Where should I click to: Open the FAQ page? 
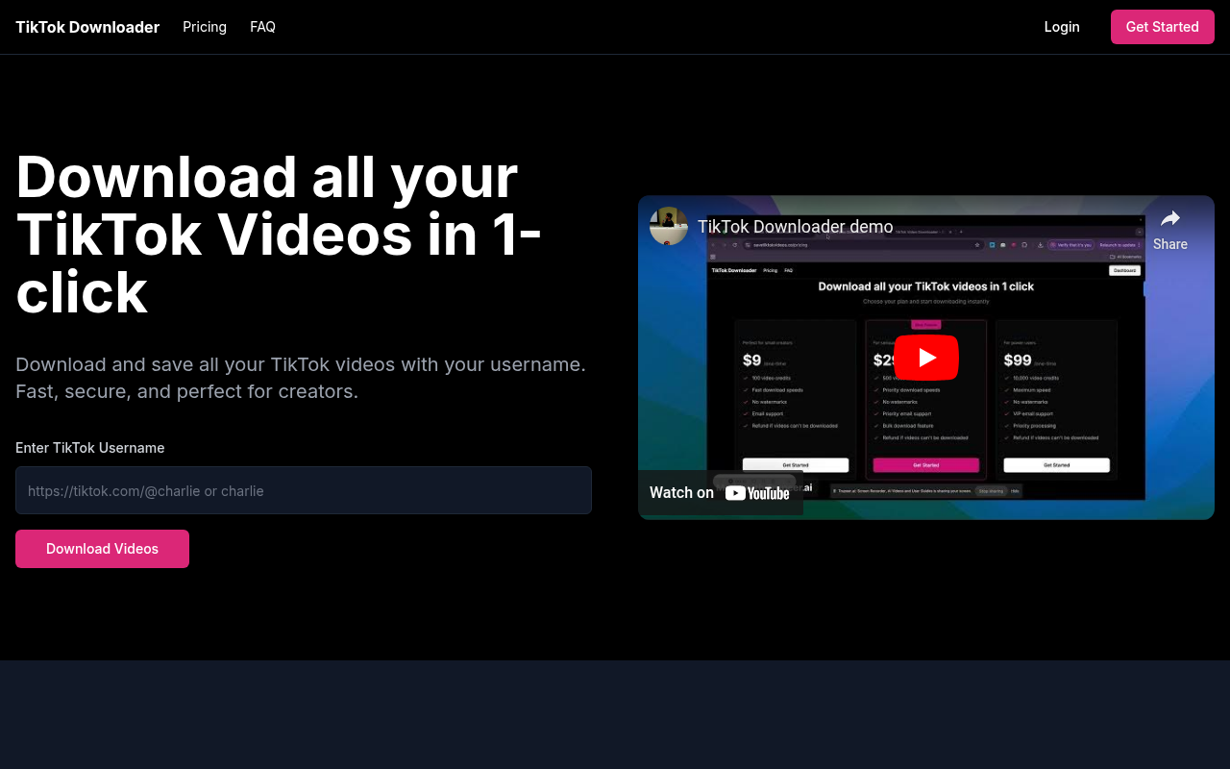[262, 27]
